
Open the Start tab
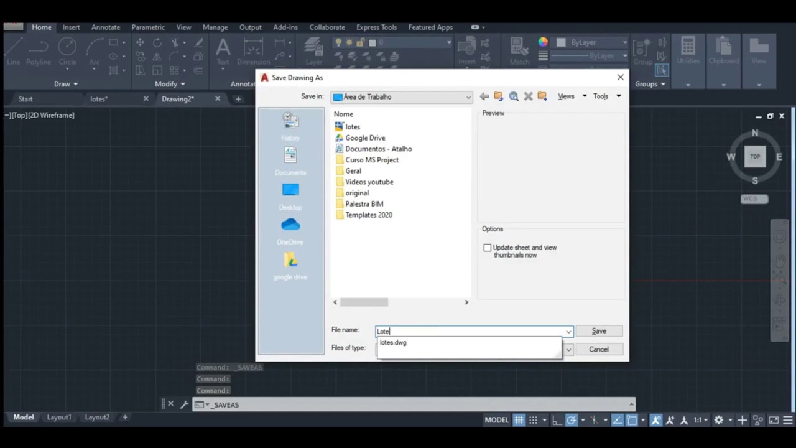[25, 99]
